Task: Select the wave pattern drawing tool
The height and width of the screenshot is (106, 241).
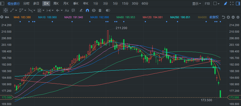Action: click(30, 10)
